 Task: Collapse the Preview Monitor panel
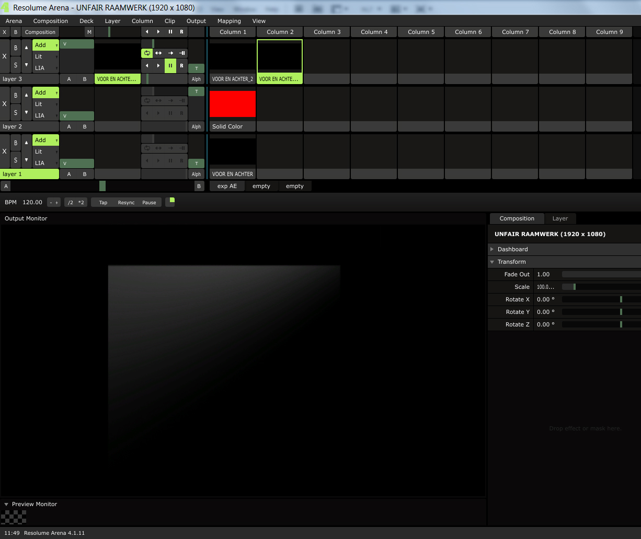point(6,504)
